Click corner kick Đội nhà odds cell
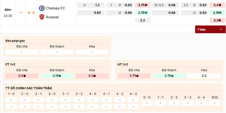Viewport: 226px width, 113px height. point(22,52)
